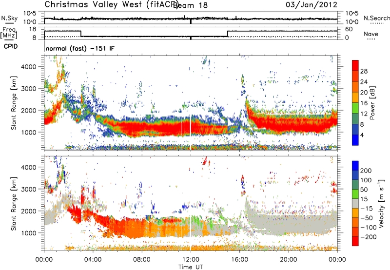Click the 'Slant Range [km]' label of power panel
The height and width of the screenshot is (270, 390).
point(14,103)
